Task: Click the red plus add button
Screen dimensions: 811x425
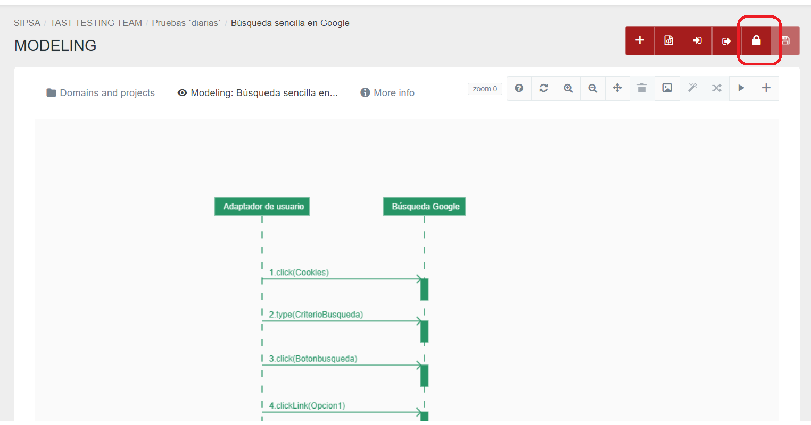Action: coord(640,40)
